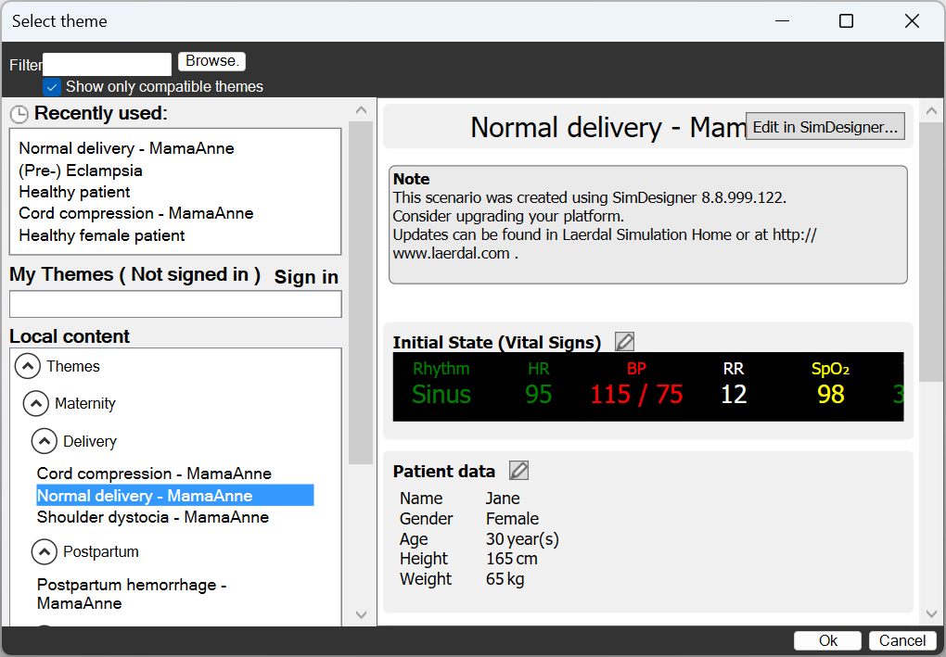The height and width of the screenshot is (657, 946).
Task: Click into the Filter text field
Action: (x=108, y=64)
